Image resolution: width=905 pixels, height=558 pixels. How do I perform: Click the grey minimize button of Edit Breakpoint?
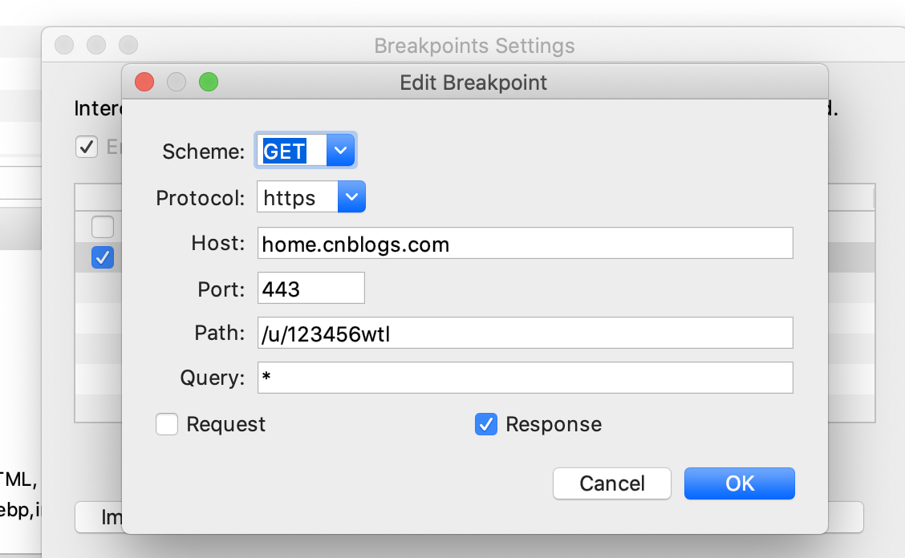(177, 82)
